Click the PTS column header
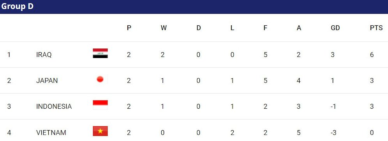Screen dimensions: 388x141 tap(376, 28)
